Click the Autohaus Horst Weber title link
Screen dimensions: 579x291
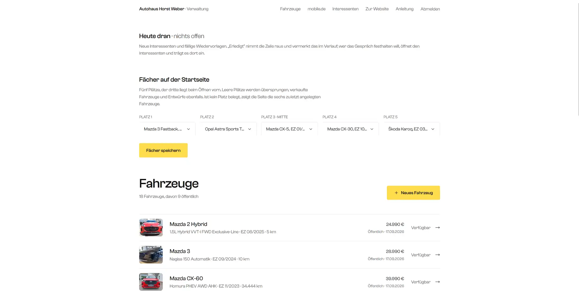coord(162,9)
